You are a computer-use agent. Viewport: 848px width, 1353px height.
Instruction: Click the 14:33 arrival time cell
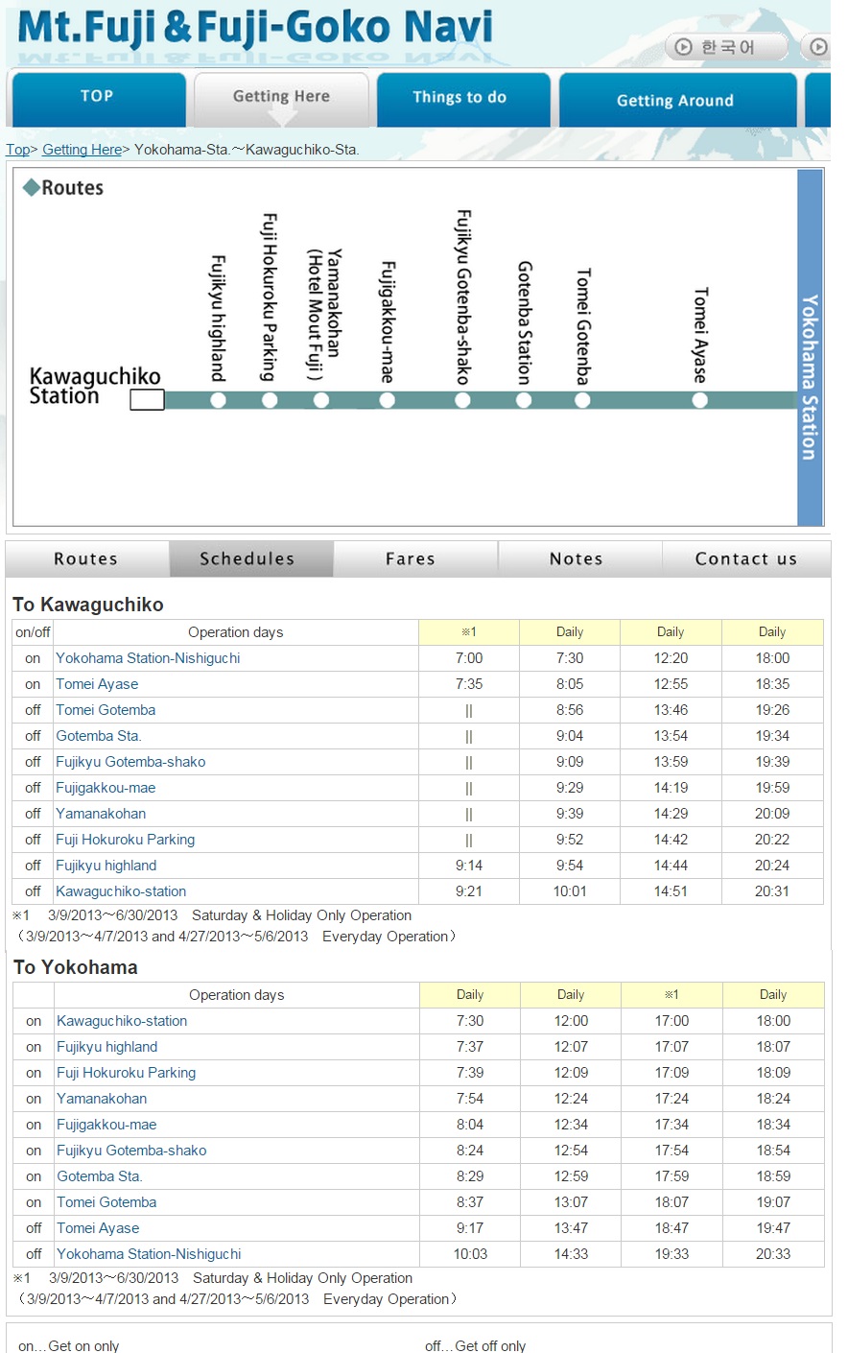point(571,1254)
